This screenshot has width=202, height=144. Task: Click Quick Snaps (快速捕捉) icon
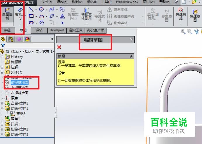pos(181,14)
